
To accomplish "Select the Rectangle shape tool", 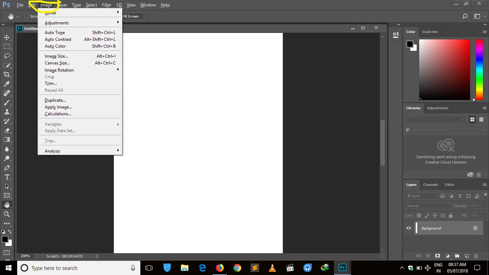I will pos(7,196).
